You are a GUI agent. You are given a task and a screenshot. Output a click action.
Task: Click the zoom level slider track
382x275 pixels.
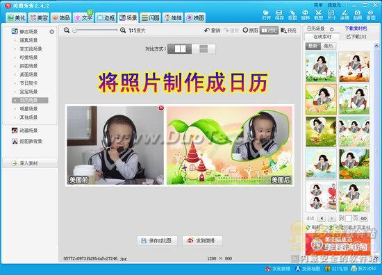point(95,30)
